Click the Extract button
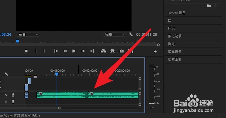The image size is (226, 118). [x=112, y=51]
